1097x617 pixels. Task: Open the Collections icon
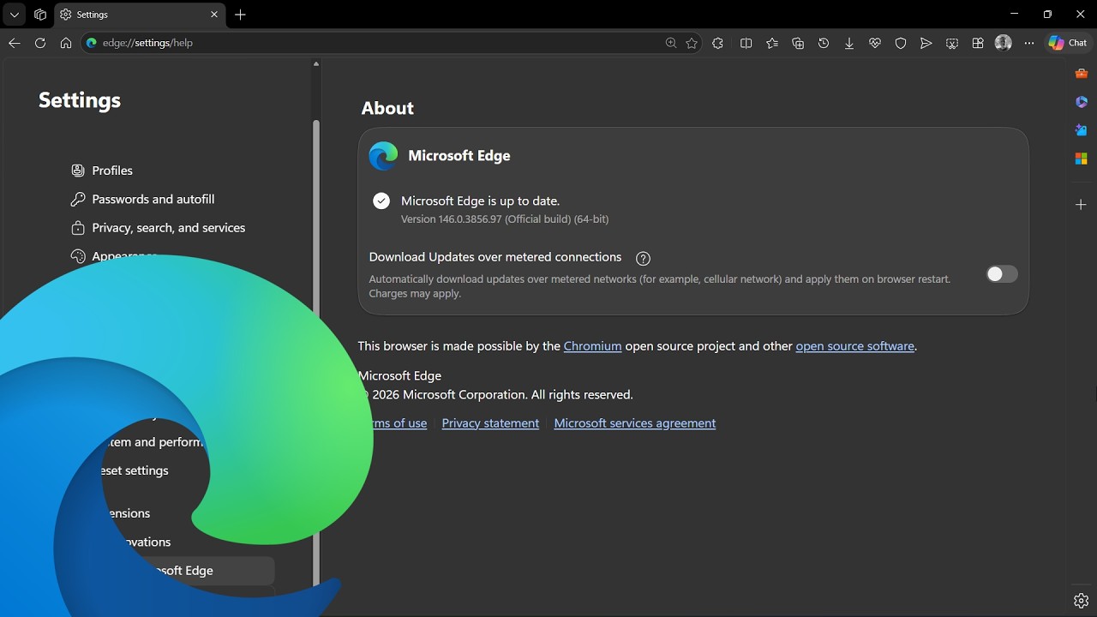coord(798,43)
